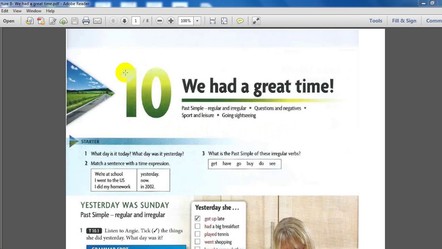Print the document using the printer icon
Screen dimensions: 442x249
pyautogui.click(x=86, y=21)
